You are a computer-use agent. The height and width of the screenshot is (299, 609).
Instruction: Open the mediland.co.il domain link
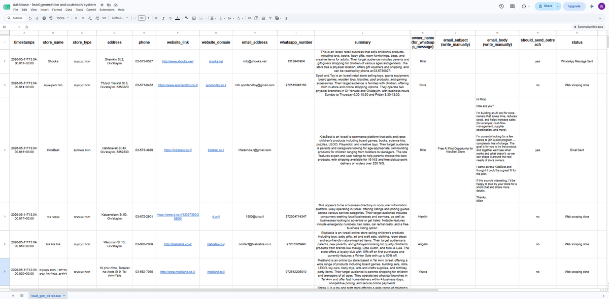pos(216,272)
